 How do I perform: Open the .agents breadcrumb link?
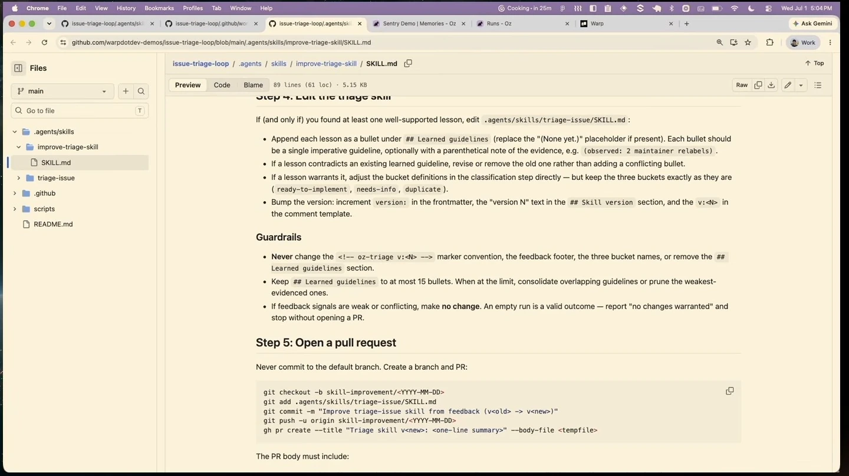tap(250, 64)
